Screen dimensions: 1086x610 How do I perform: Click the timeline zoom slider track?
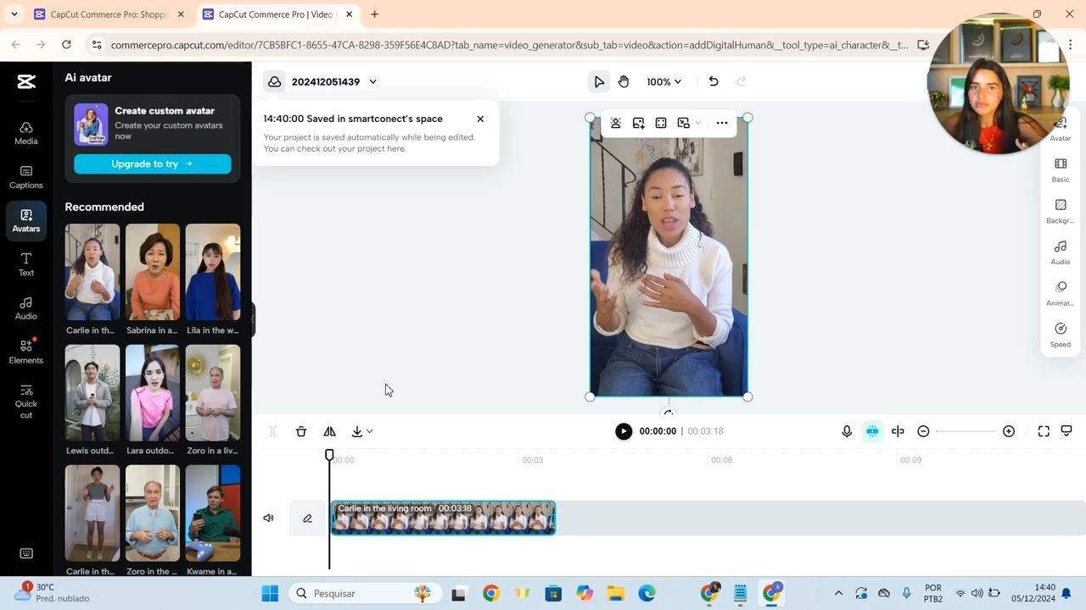click(966, 431)
